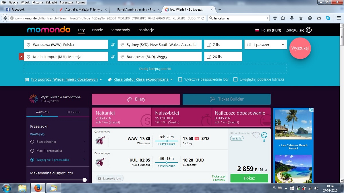Click the Skype toolbar icon
The image size is (344, 193).
coord(328,18)
